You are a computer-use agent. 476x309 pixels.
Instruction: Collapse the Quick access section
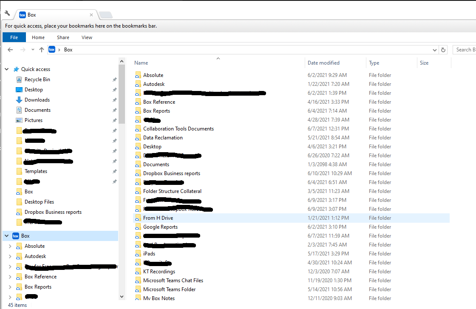click(6, 69)
